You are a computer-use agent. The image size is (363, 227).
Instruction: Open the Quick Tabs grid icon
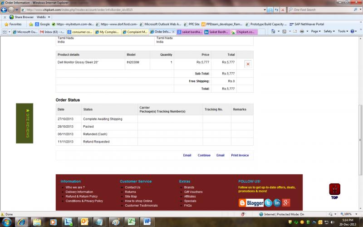tap(5, 32)
